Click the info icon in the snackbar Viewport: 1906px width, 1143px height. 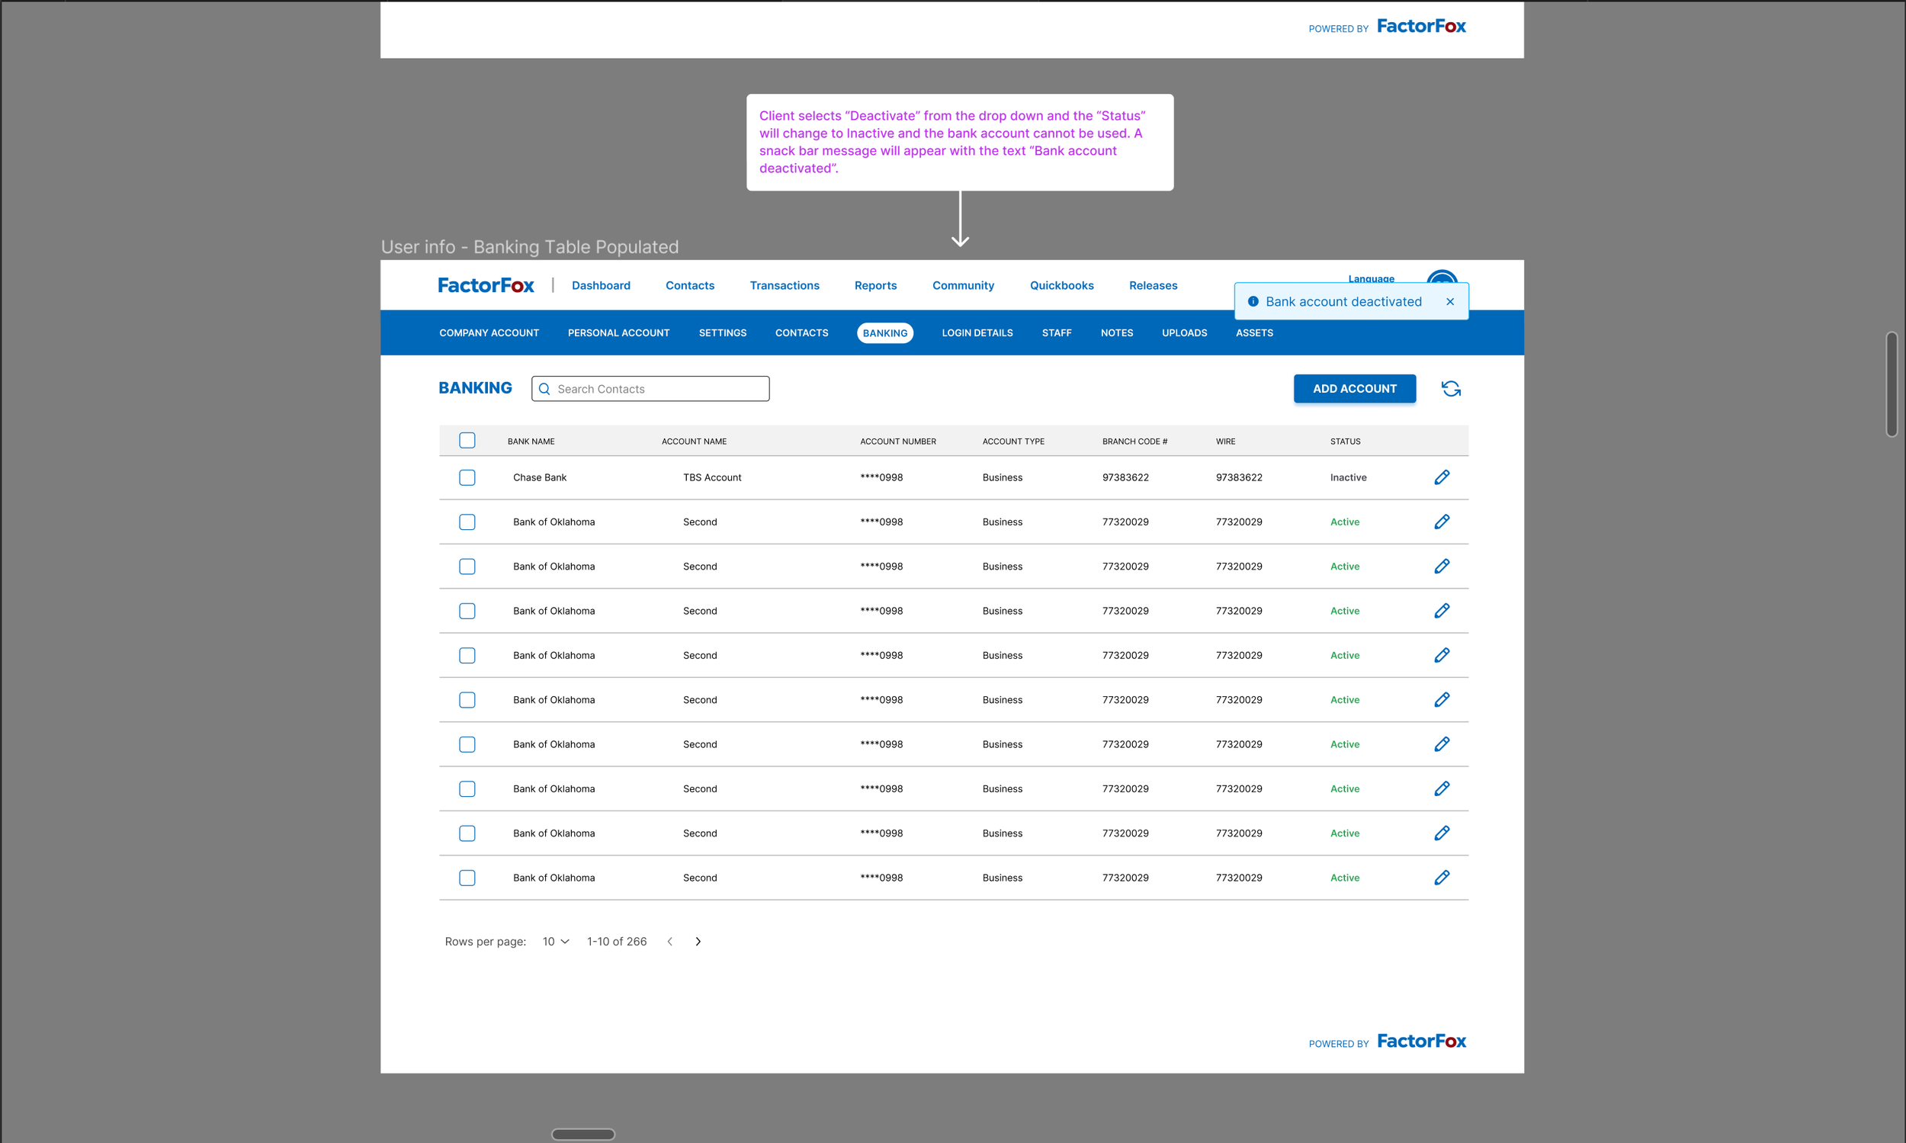click(1253, 302)
